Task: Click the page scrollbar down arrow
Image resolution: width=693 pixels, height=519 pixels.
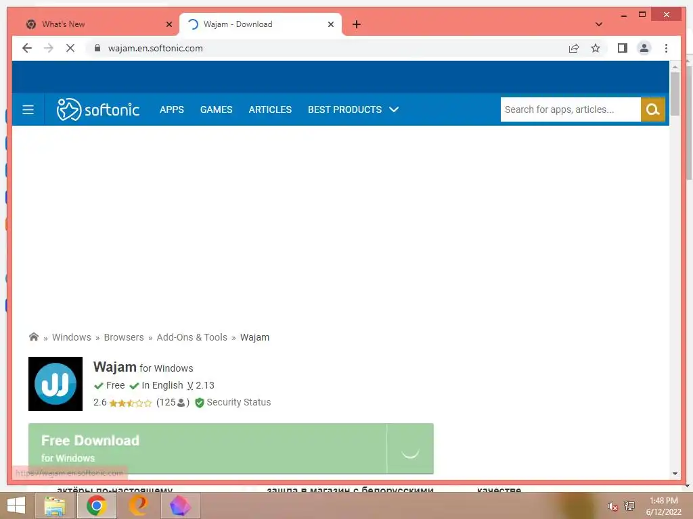Action: pyautogui.click(x=675, y=474)
